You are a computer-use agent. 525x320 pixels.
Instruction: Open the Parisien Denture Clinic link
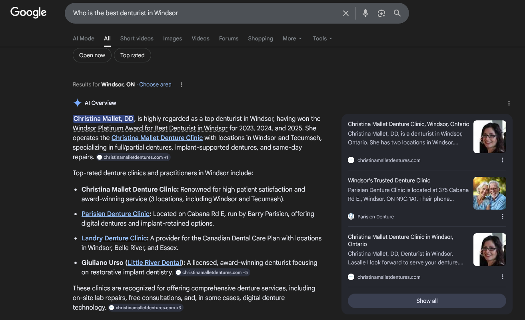click(x=115, y=214)
